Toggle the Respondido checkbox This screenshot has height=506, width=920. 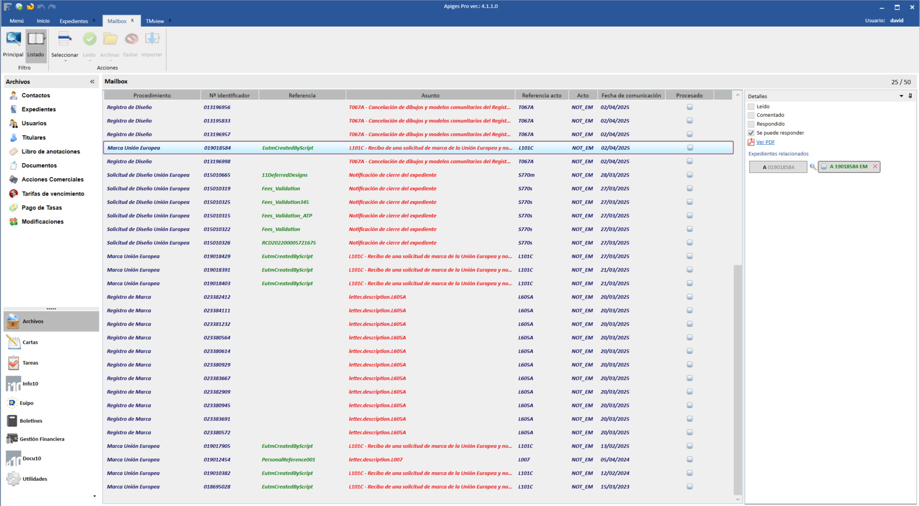(751, 124)
